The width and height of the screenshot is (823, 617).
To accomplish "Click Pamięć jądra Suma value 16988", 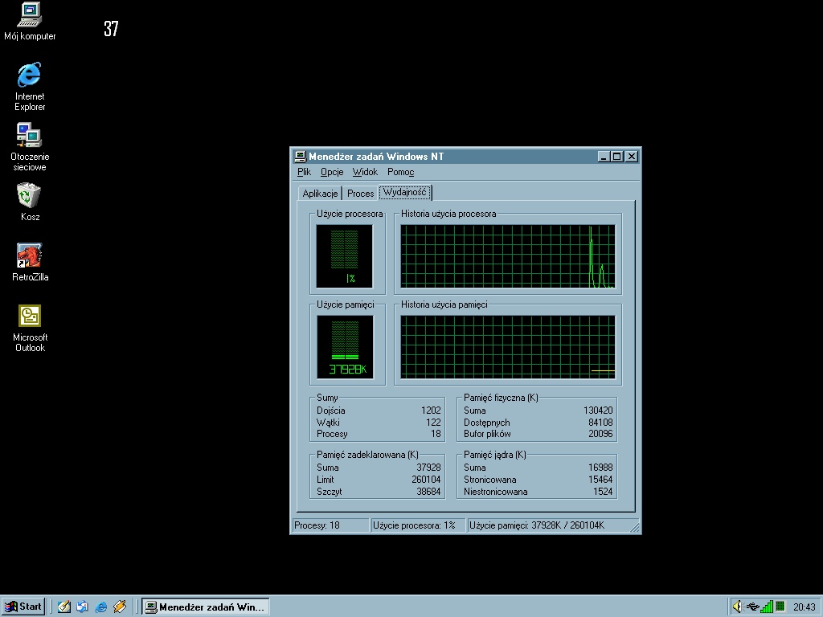I will click(600, 468).
